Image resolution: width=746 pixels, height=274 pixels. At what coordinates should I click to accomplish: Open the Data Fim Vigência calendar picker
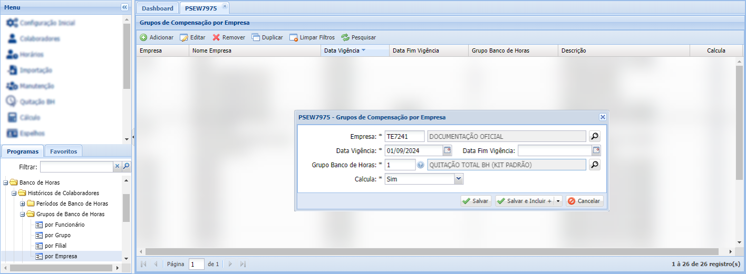(596, 150)
